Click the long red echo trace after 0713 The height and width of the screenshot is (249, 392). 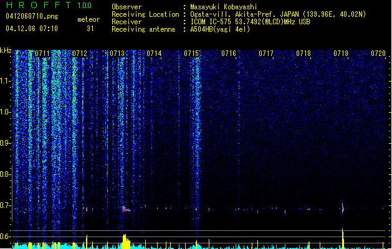pos(127,209)
